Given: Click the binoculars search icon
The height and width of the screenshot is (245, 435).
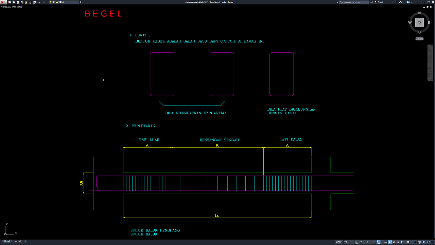Looking at the screenshot, I should [371, 2].
